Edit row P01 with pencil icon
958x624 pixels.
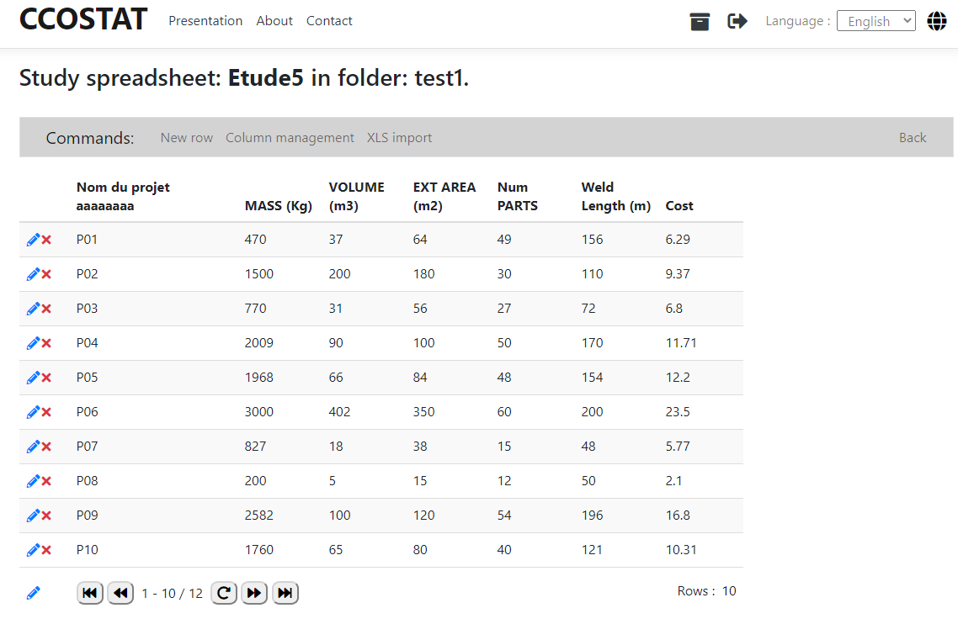coord(33,240)
